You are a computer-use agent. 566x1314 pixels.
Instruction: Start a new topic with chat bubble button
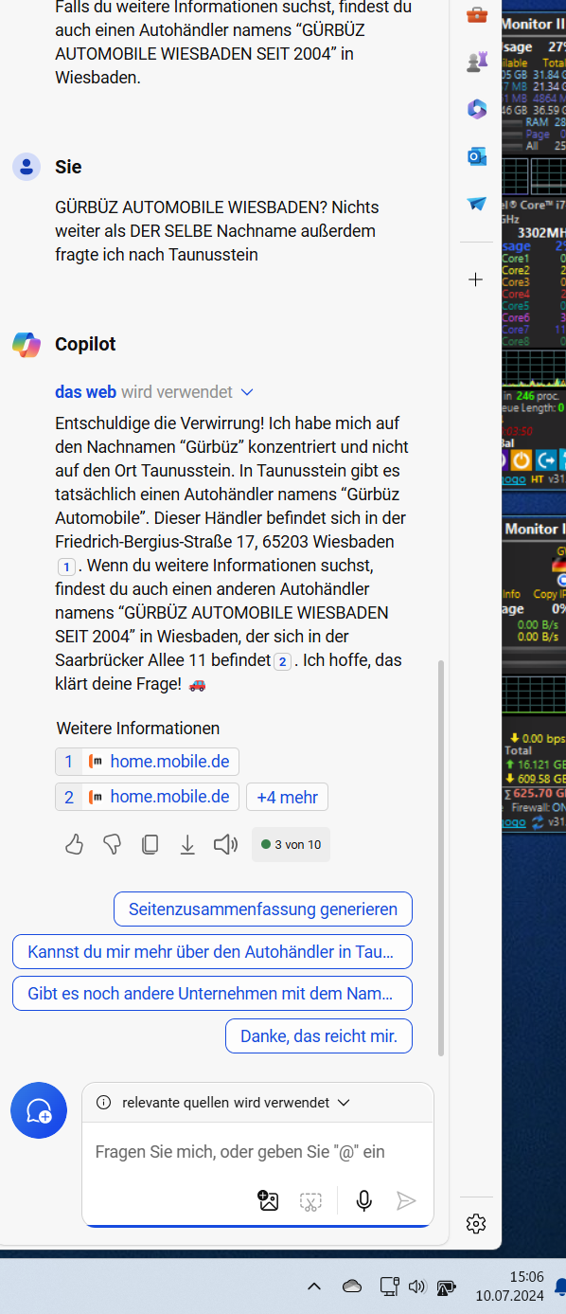39,1110
